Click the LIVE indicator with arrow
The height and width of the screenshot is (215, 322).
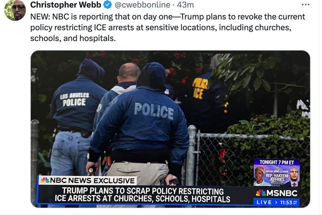pyautogui.click(x=267, y=202)
